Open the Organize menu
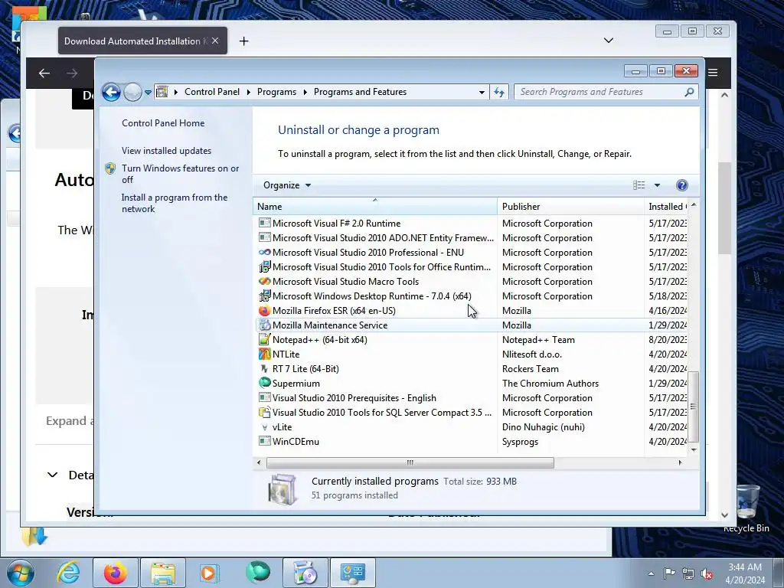Image resolution: width=784 pixels, height=588 pixels. [287, 185]
